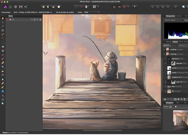Open the Calques tab
188x135 pixels.
click(x=175, y=42)
